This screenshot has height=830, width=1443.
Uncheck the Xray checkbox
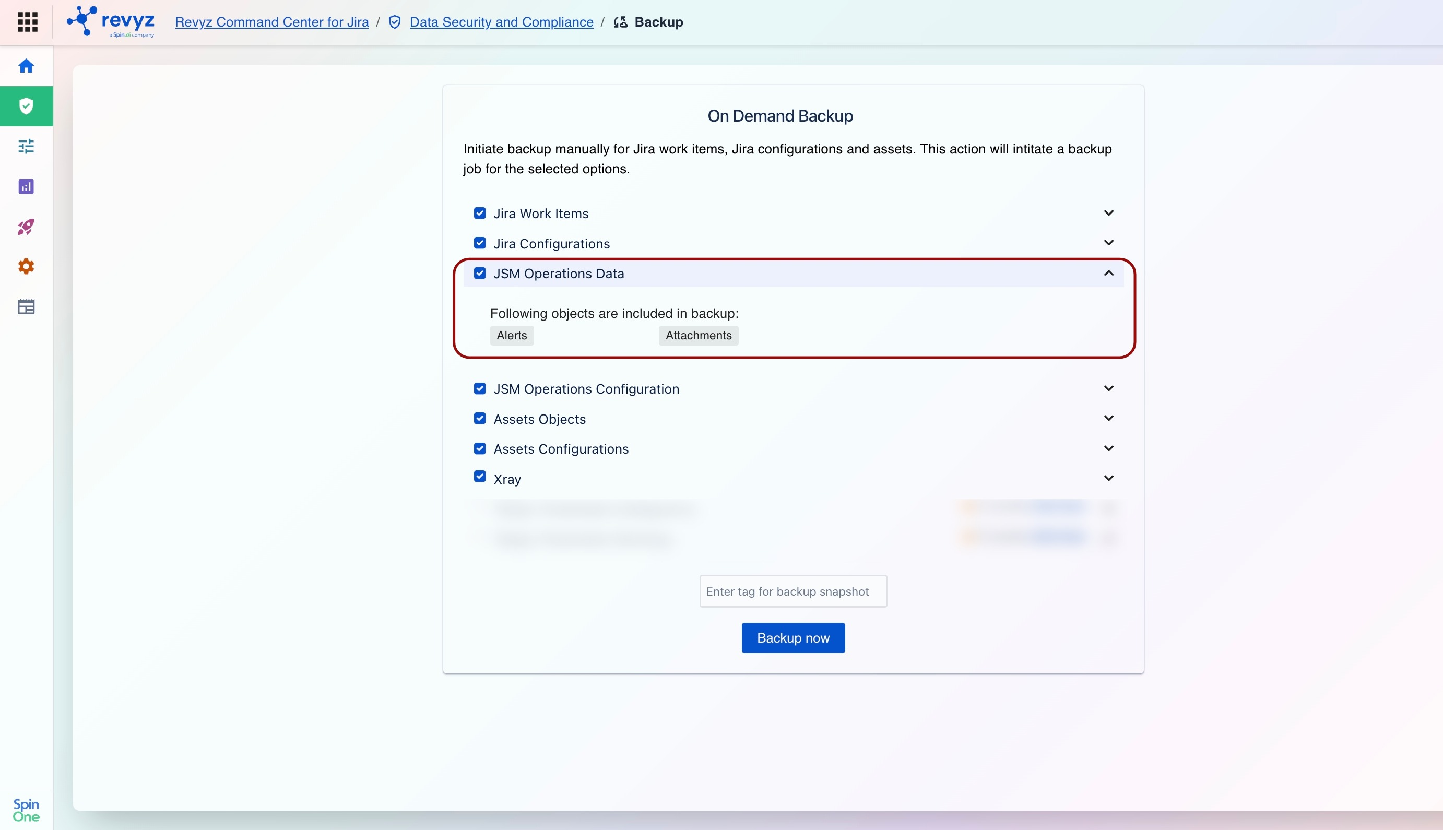point(480,477)
